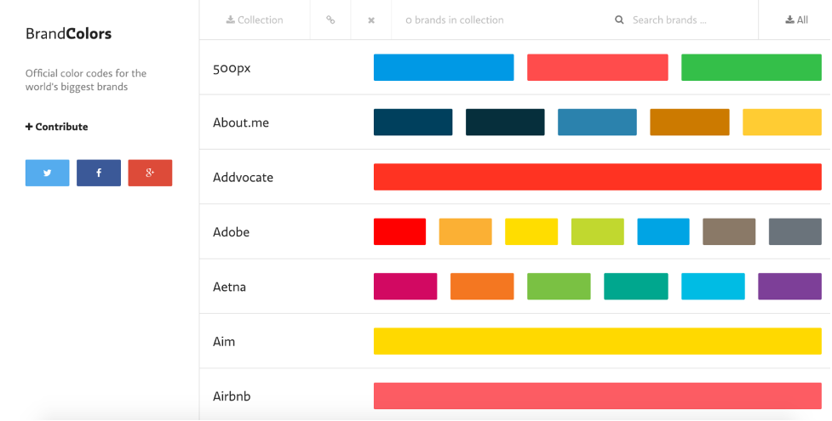
Task: Select Adobe lime green swatch
Action: coord(598,231)
